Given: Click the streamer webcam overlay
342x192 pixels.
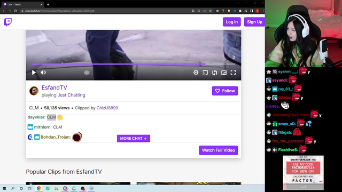Looking at the screenshot, I should pos(304,34).
